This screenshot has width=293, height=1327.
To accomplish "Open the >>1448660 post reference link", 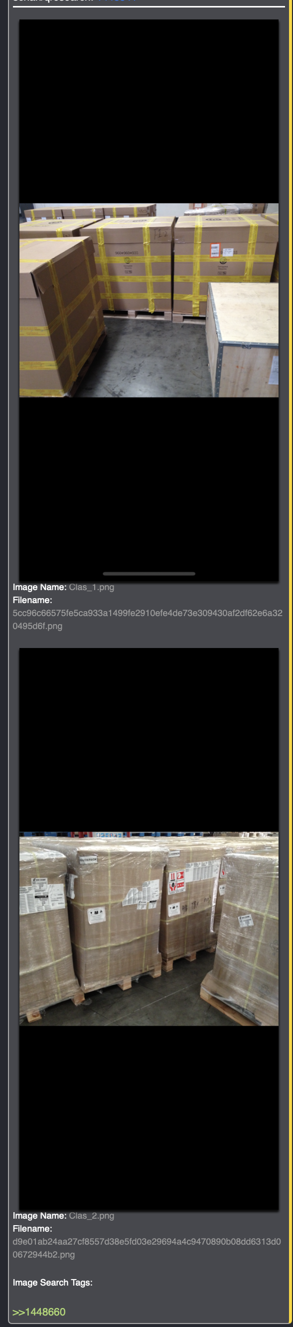I will coord(39,1312).
